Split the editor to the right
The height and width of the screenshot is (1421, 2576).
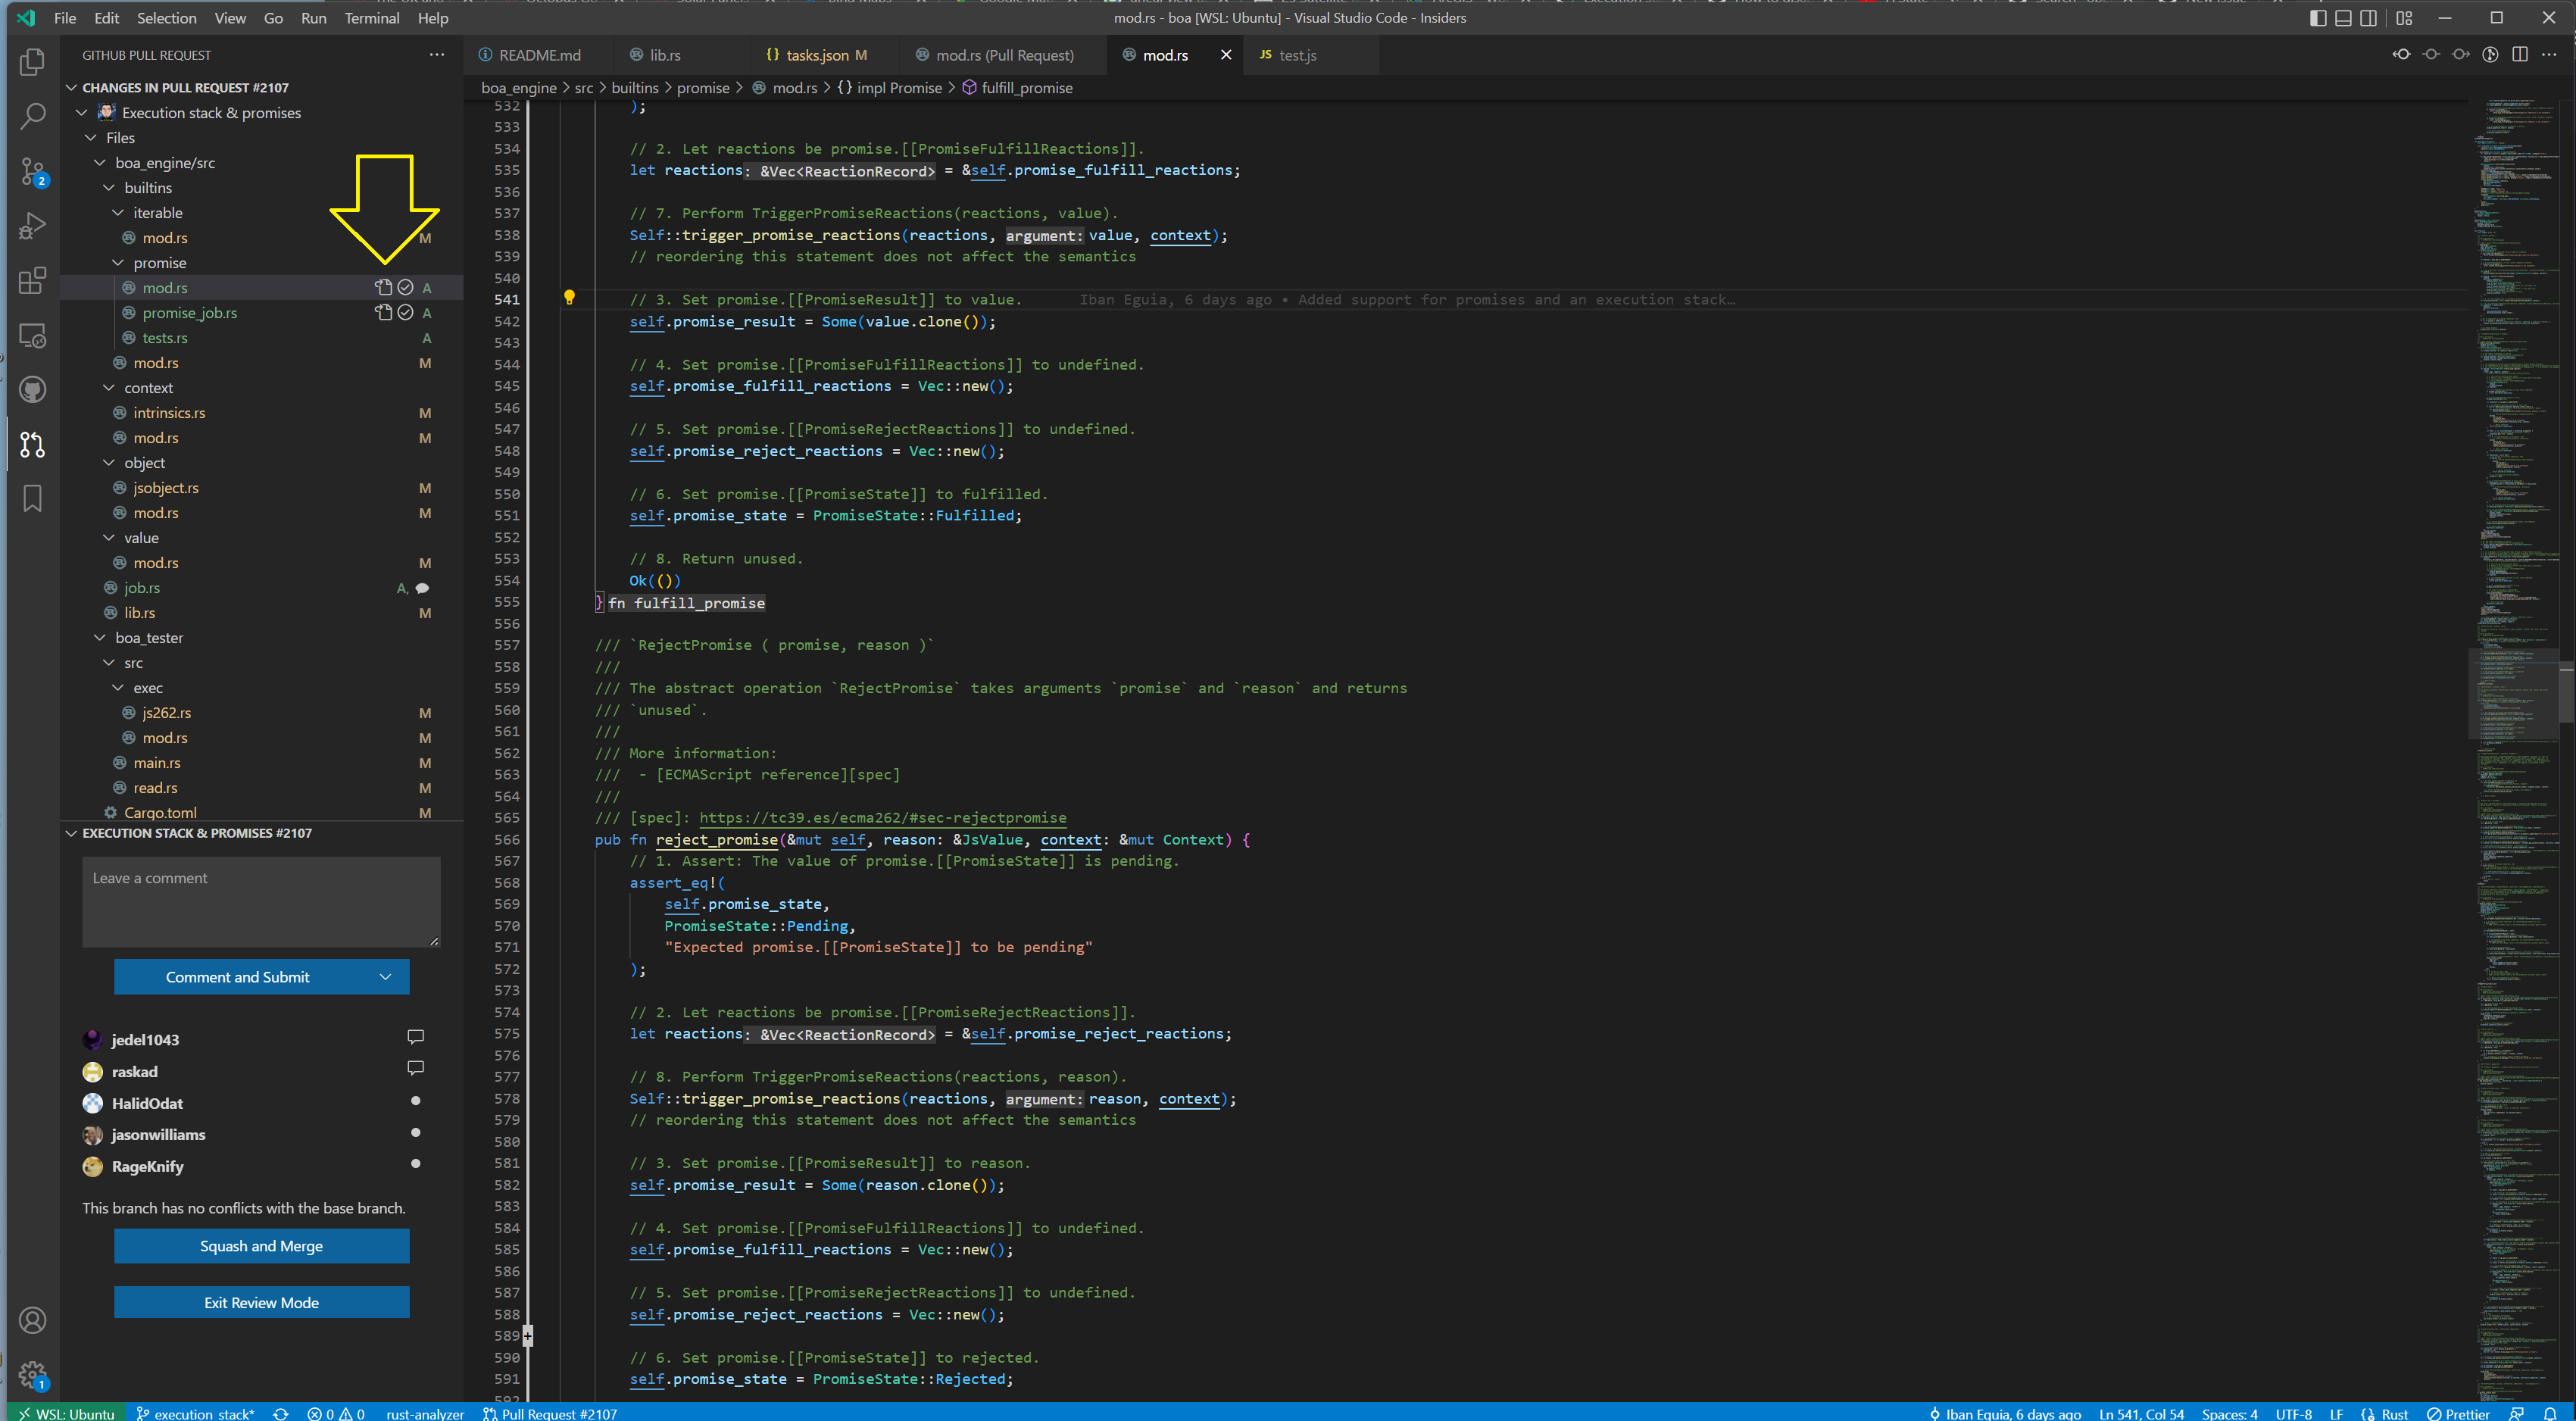tap(2519, 55)
